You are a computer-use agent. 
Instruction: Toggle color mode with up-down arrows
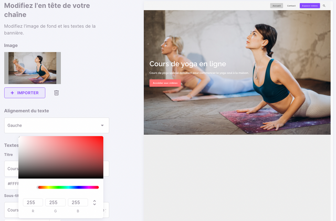coord(94,203)
